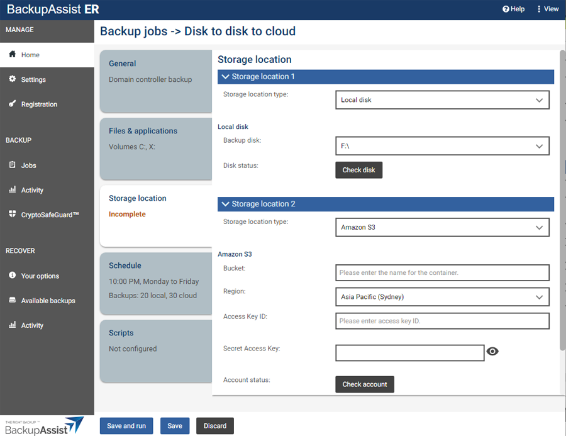Click Backup Activity chart icon
566x436 pixels.
tap(13, 189)
